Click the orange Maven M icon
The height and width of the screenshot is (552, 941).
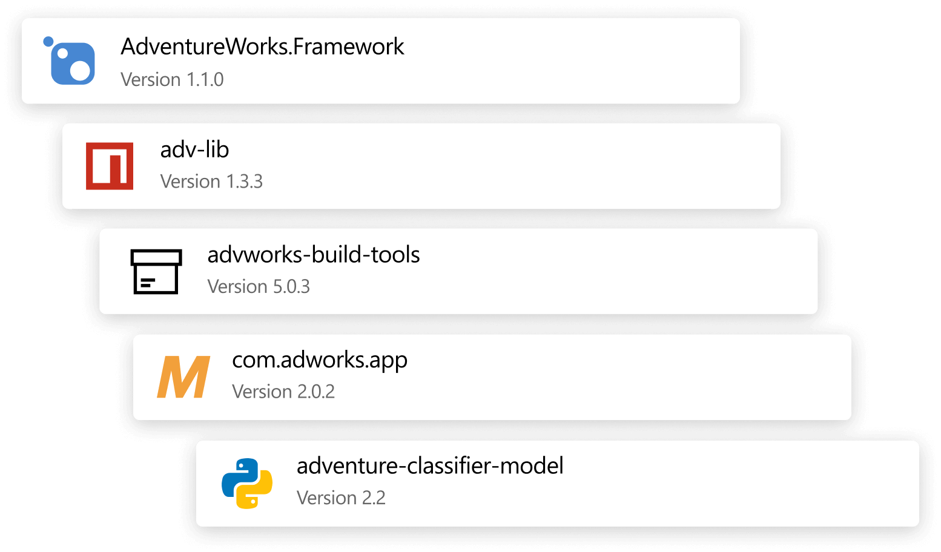point(183,377)
